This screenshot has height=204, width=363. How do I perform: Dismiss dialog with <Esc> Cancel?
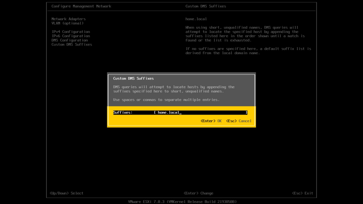(x=239, y=121)
